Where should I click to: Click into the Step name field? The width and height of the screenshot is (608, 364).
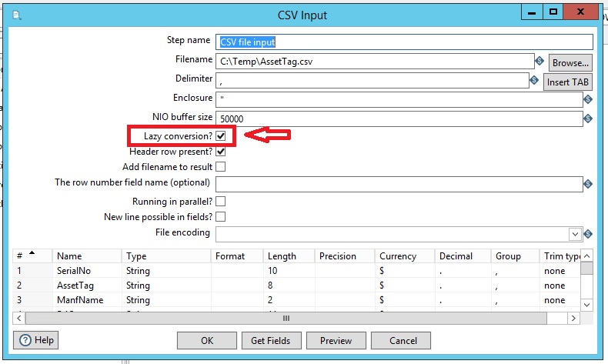click(x=404, y=42)
